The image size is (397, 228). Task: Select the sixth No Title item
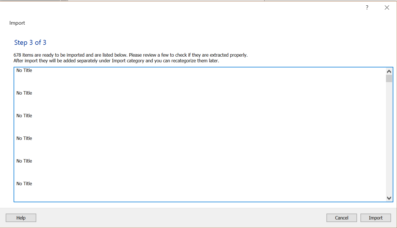(24, 184)
